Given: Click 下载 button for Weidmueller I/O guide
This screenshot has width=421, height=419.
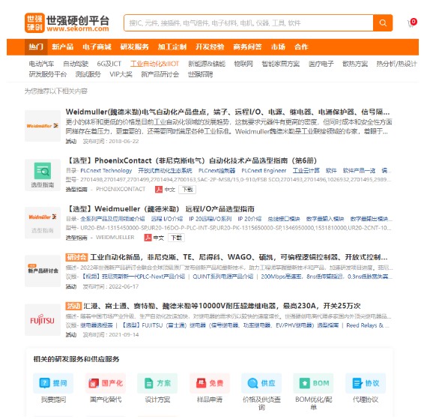Looking at the screenshot, I should (x=176, y=238).
